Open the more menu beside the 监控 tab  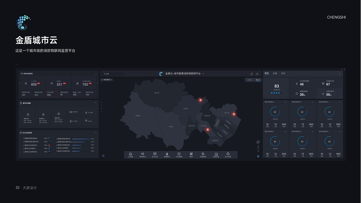[x=340, y=74]
